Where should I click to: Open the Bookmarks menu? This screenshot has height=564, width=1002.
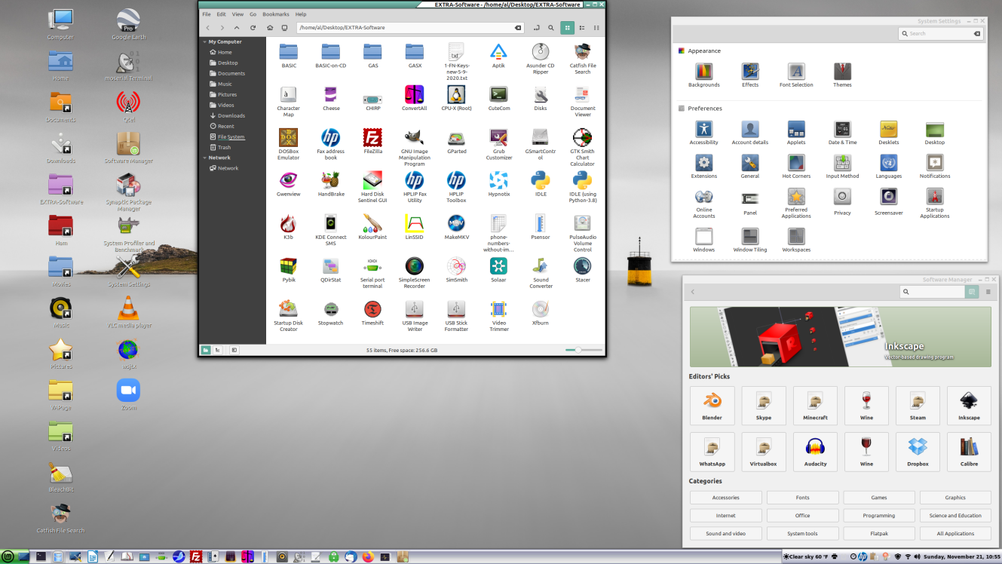pyautogui.click(x=276, y=14)
